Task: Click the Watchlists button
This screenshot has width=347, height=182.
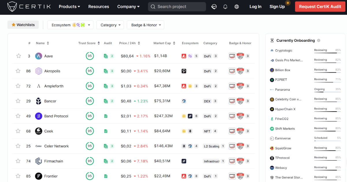Action: 23,25
